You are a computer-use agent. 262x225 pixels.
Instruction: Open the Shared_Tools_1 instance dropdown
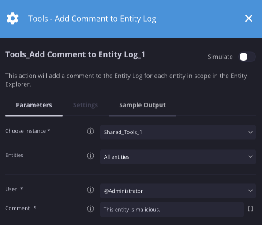[x=178, y=132]
